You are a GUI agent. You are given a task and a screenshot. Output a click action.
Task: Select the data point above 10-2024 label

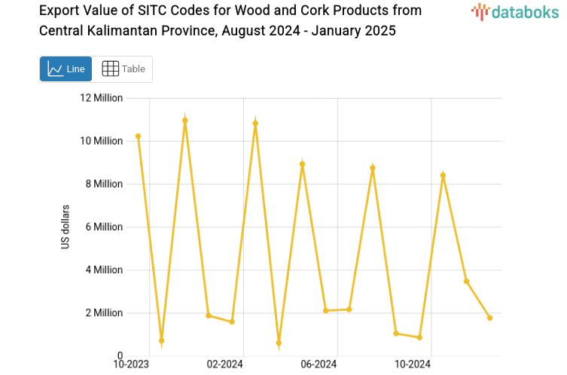[419, 337]
